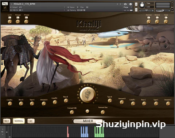Click the large center emblem knob
This screenshot has height=138, width=175.
(x=87, y=95)
